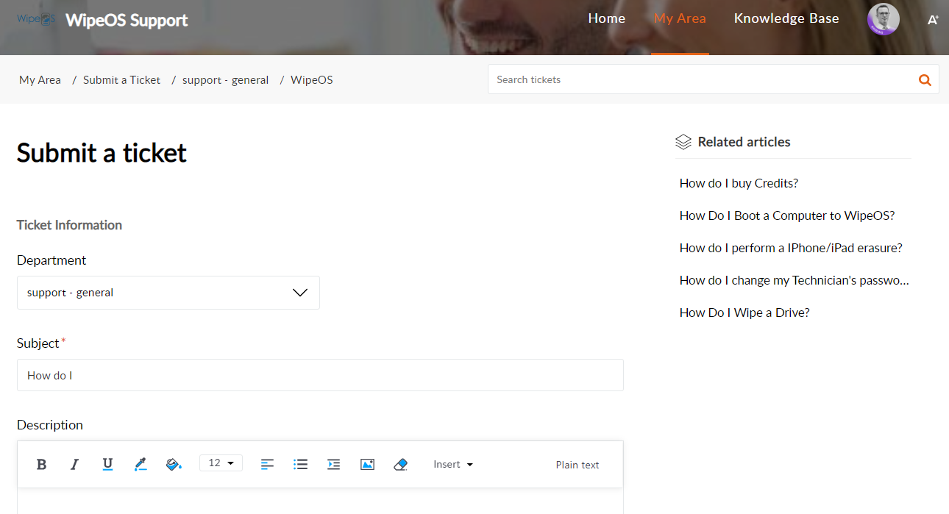Open How Do I Wipe a Drive article

click(744, 313)
